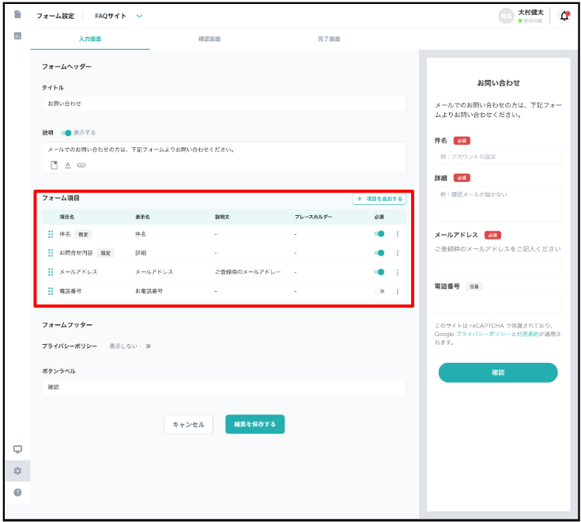The height and width of the screenshot is (522, 581).
Task: Open the document icon in left sidebar
Action: (x=17, y=15)
